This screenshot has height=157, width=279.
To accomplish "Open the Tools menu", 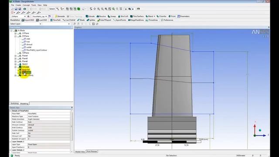I will 34,5.
